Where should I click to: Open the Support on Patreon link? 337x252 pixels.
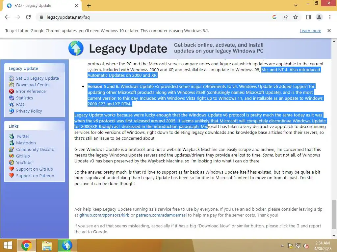pyautogui.click(x=35, y=176)
